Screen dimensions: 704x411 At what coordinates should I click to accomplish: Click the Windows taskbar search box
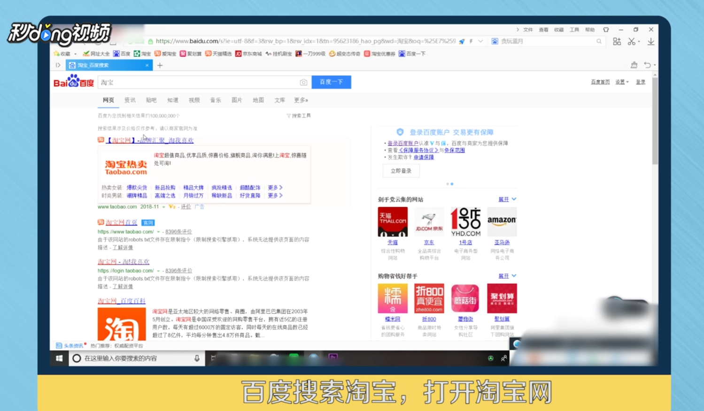pyautogui.click(x=137, y=358)
